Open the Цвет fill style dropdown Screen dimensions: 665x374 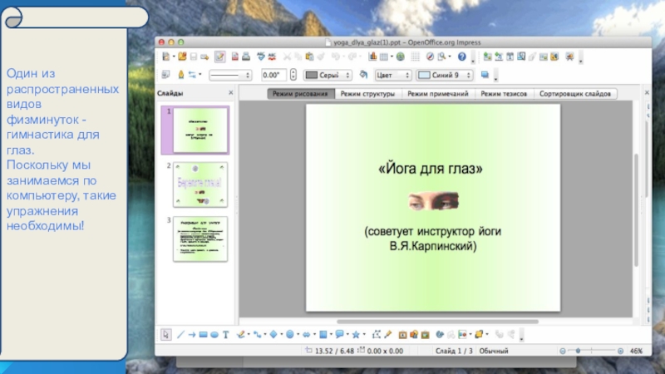tap(406, 75)
